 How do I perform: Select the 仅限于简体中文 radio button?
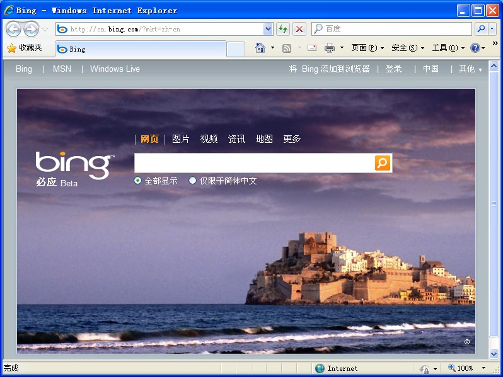click(x=192, y=181)
